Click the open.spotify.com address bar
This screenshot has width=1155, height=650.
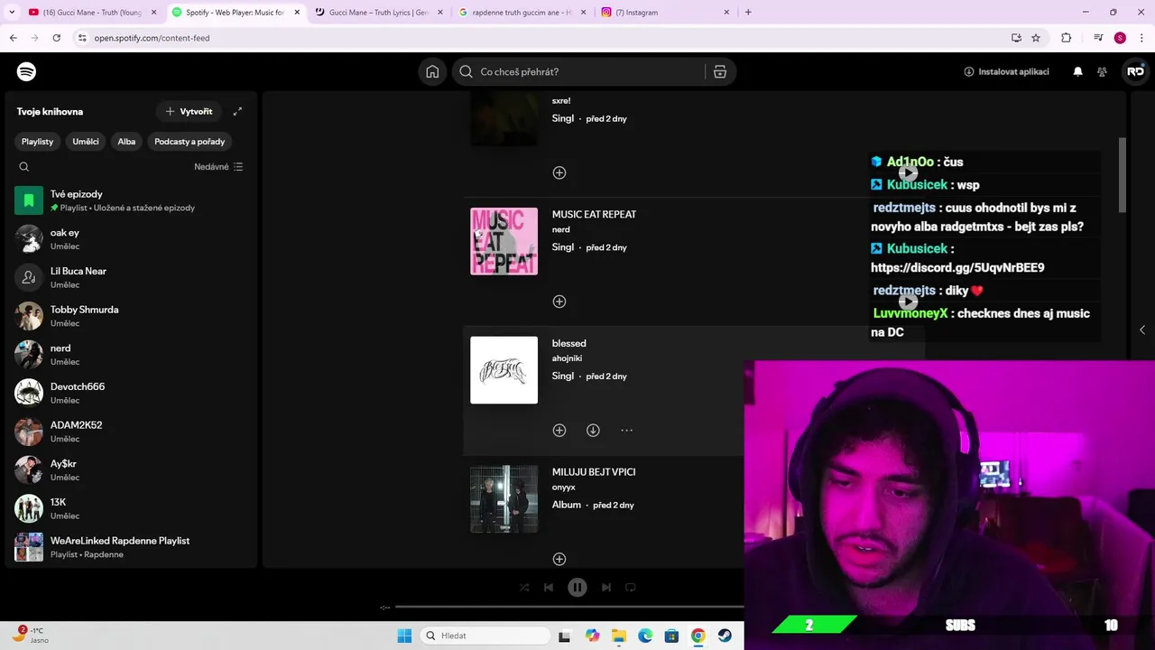pos(541,38)
